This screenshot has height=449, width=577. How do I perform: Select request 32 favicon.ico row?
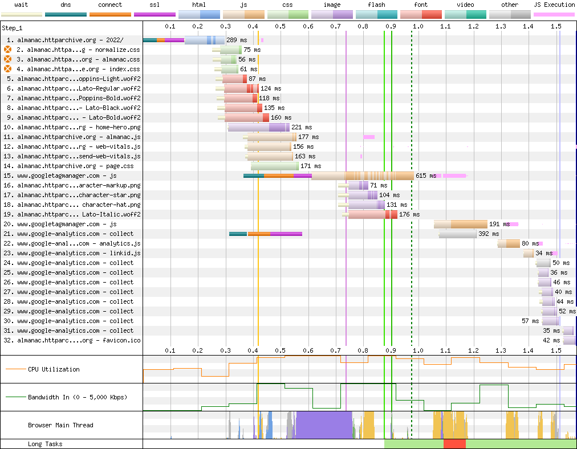point(72,340)
